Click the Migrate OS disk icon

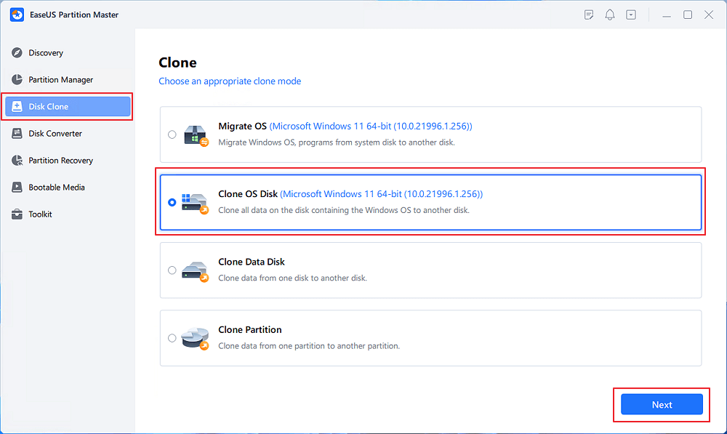click(196, 135)
